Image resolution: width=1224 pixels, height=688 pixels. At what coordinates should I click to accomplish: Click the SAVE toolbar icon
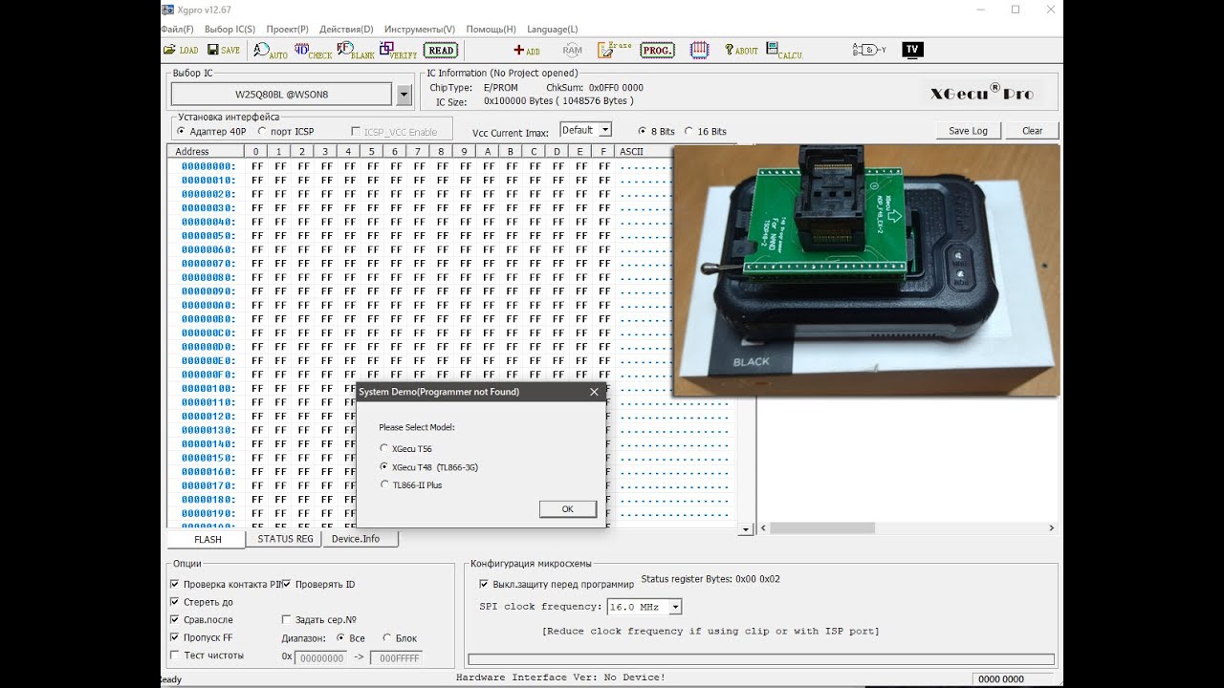coord(224,50)
